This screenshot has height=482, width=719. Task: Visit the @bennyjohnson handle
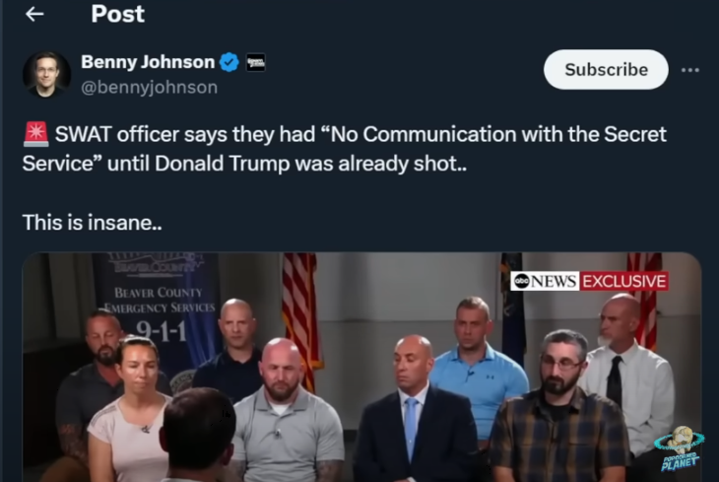[149, 87]
